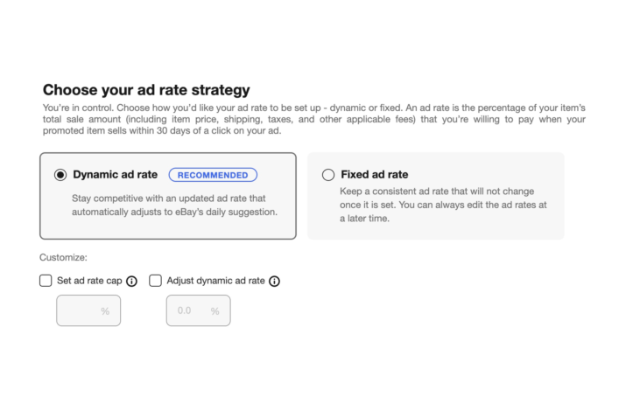Click the ad rate cap percentage field
This screenshot has width=626, height=411.
pyautogui.click(x=88, y=310)
